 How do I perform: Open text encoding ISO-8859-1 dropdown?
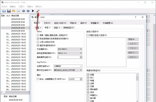[x=70, y=49]
